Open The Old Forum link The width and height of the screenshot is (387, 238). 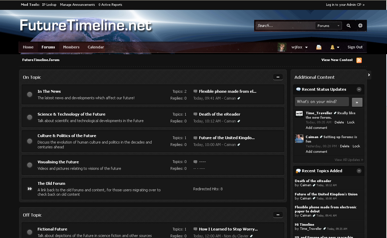click(x=51, y=183)
